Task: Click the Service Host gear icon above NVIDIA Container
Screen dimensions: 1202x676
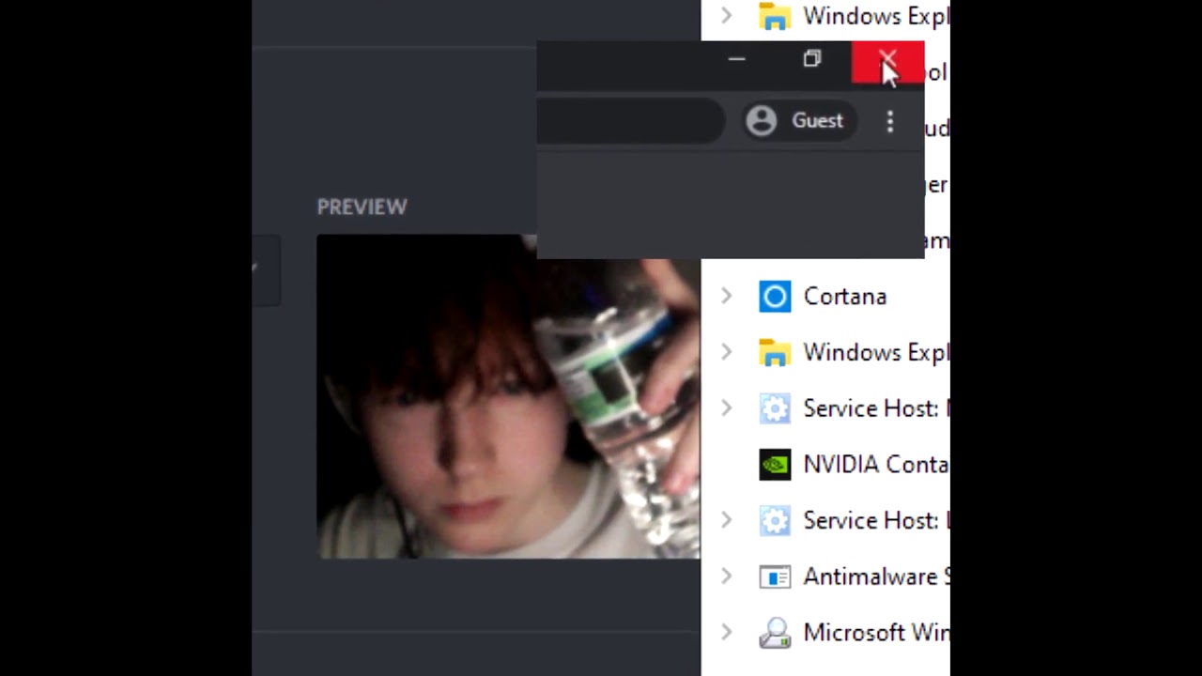Action: [x=775, y=408]
